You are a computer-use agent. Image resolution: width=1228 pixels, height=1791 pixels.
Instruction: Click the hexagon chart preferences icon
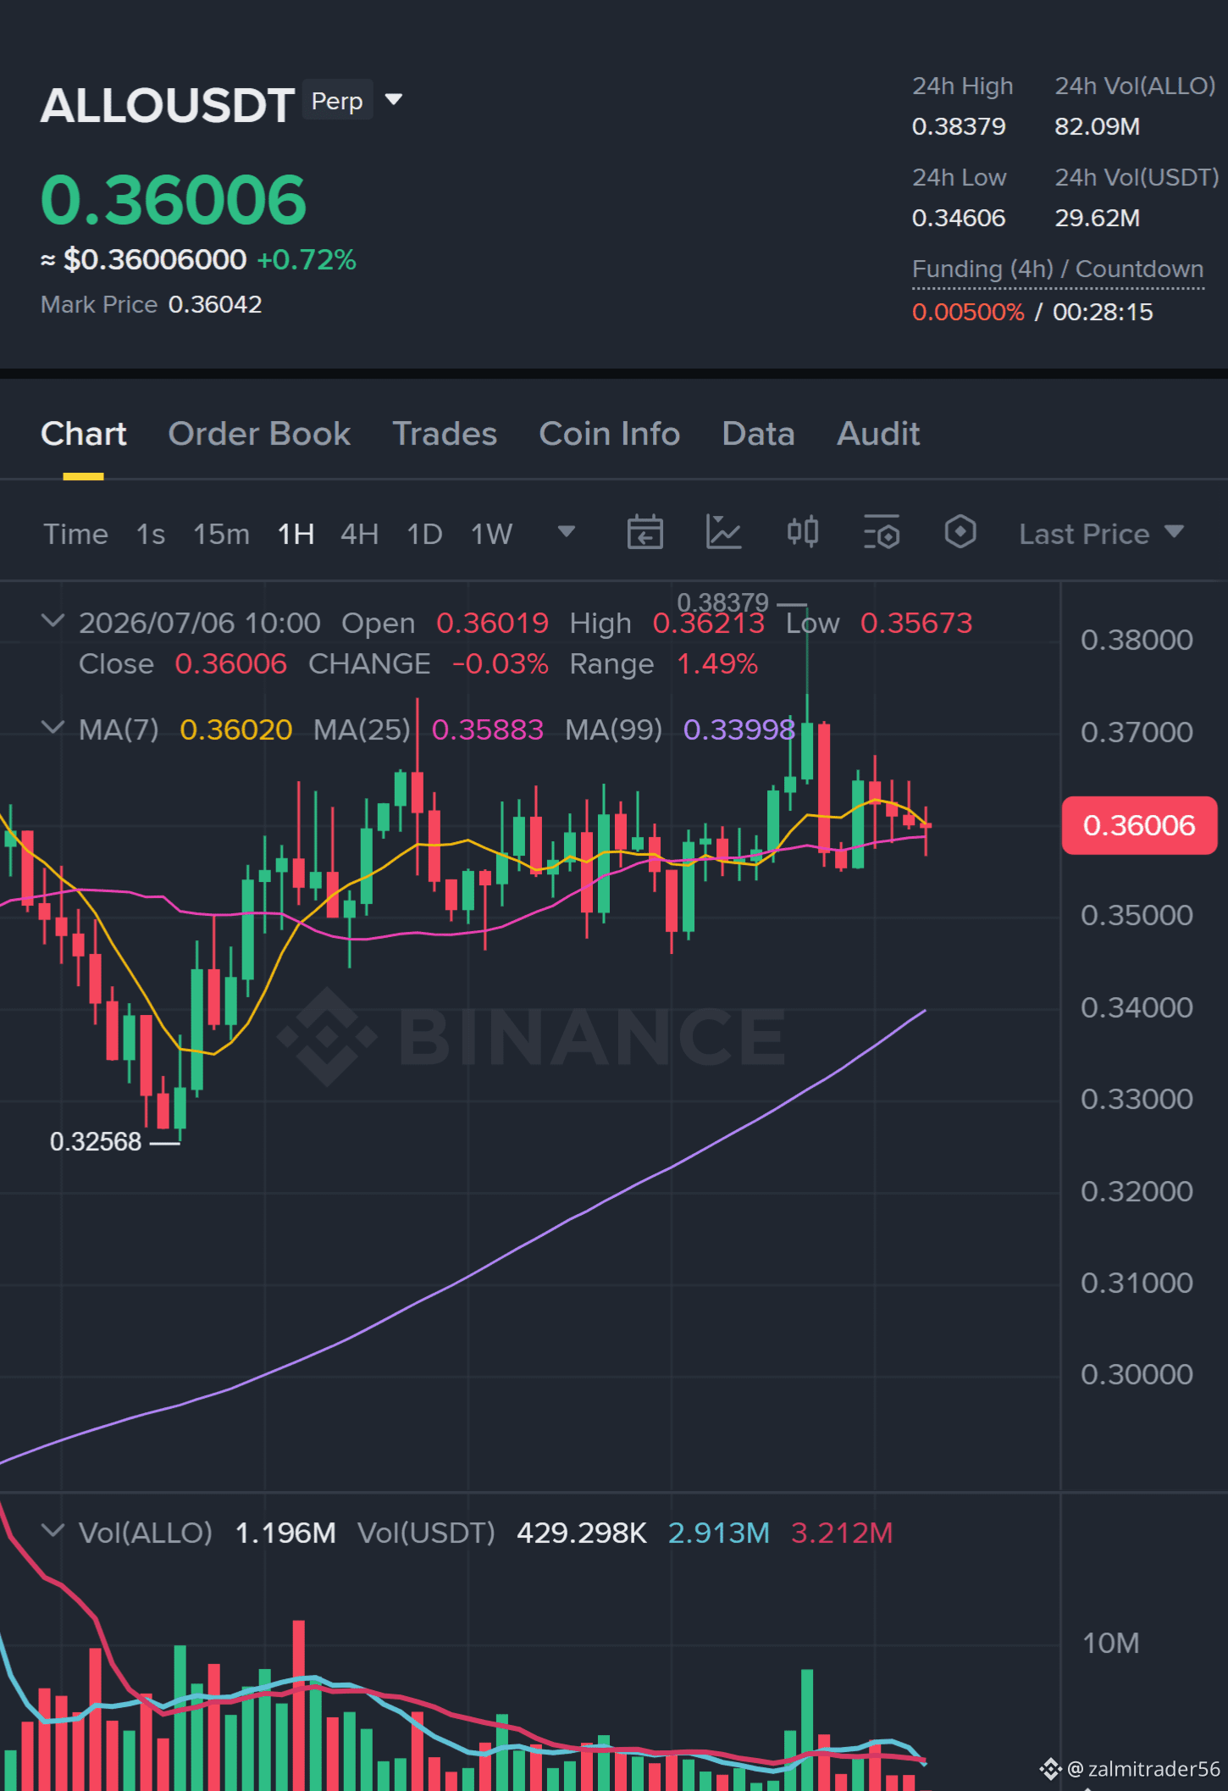(x=960, y=533)
